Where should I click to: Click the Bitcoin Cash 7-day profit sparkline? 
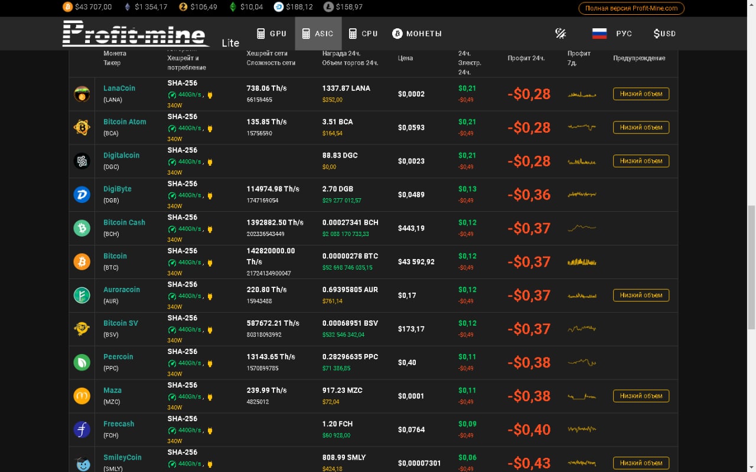click(582, 228)
